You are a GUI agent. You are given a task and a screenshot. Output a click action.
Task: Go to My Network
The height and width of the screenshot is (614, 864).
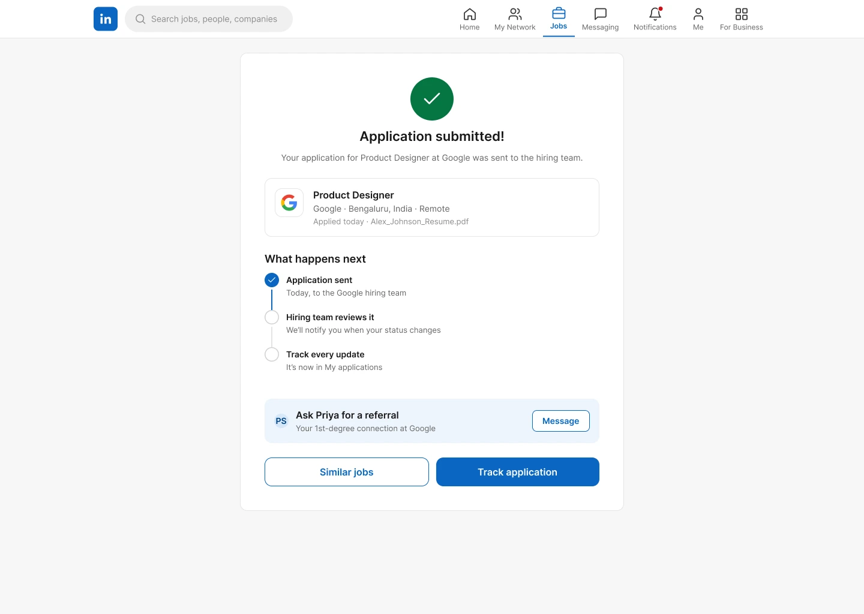(x=515, y=19)
